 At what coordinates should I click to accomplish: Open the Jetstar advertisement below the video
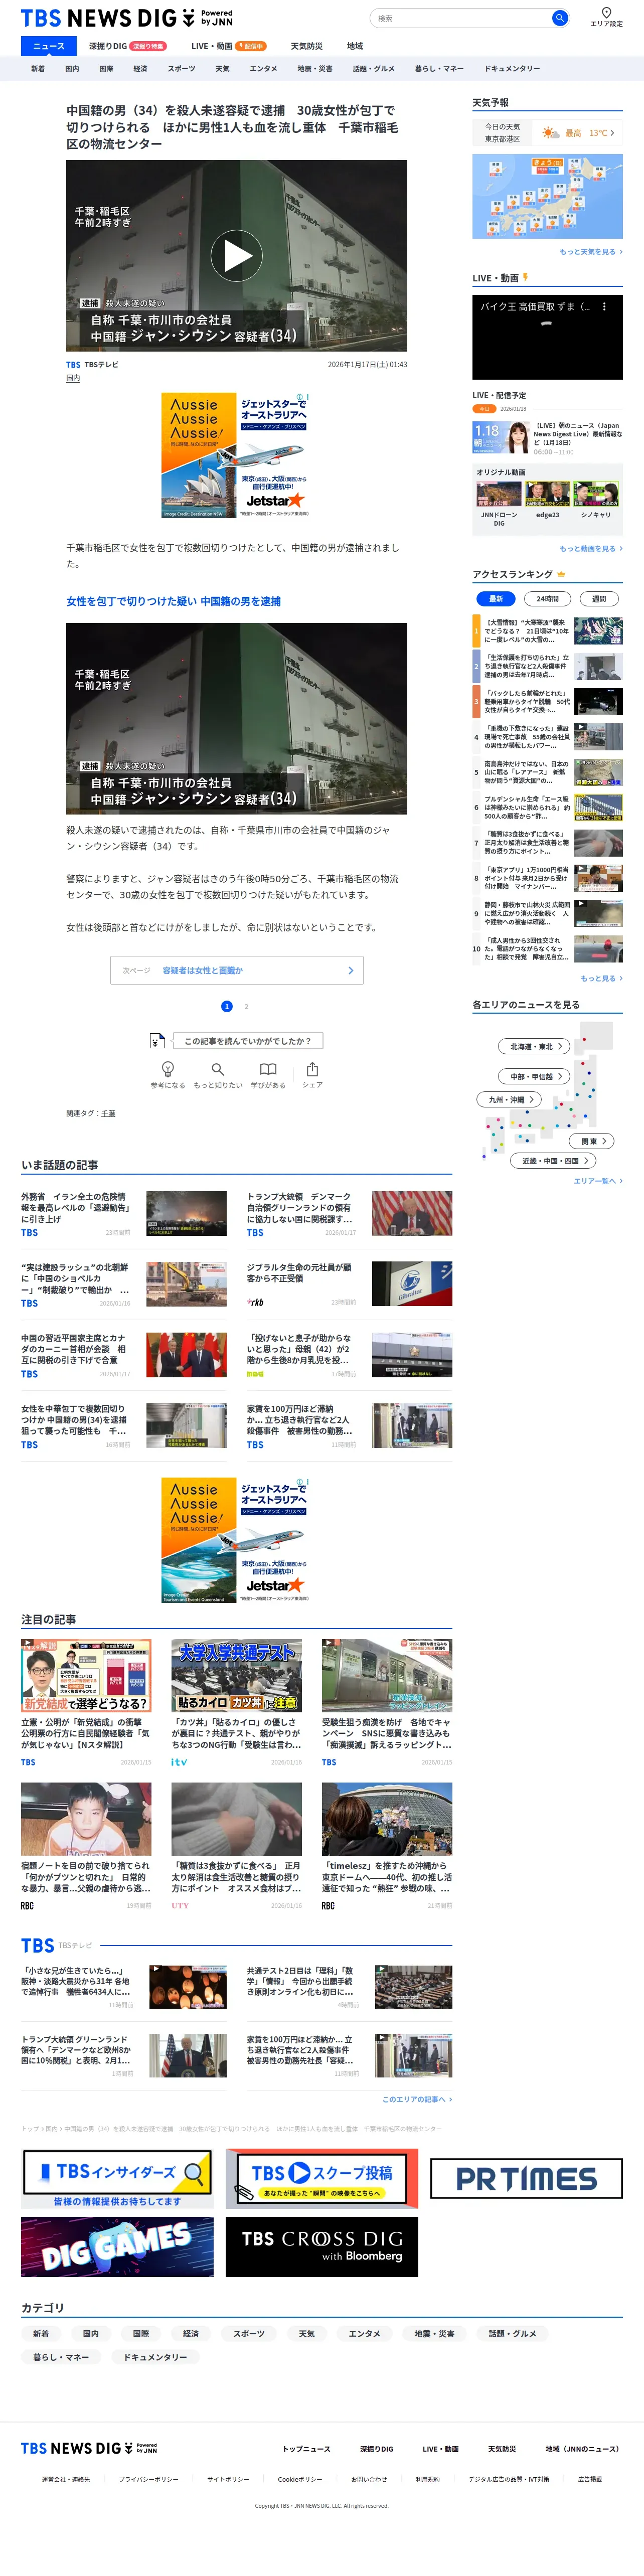[x=237, y=455]
